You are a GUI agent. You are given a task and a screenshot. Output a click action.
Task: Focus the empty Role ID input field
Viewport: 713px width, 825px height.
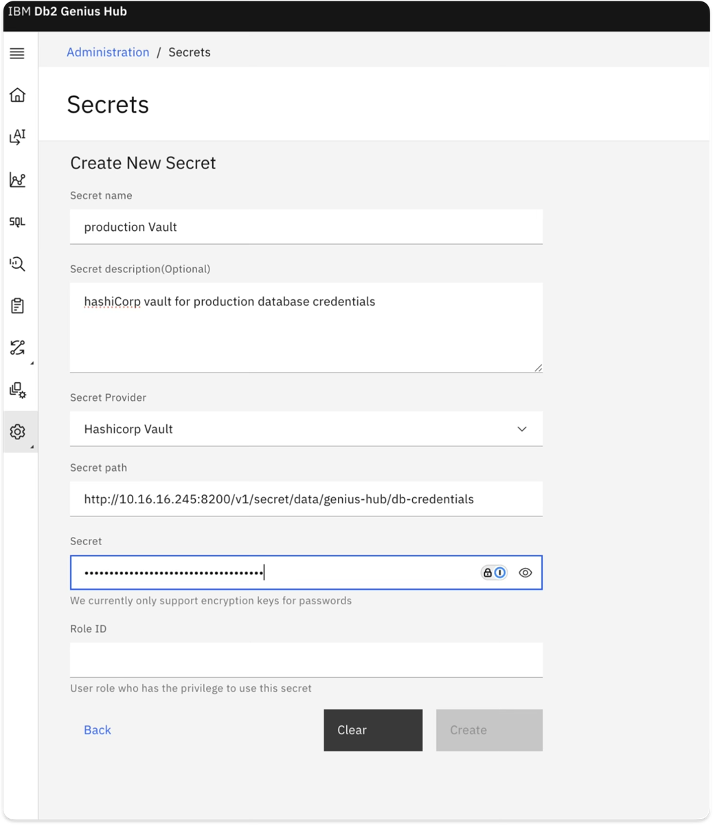[x=306, y=660]
